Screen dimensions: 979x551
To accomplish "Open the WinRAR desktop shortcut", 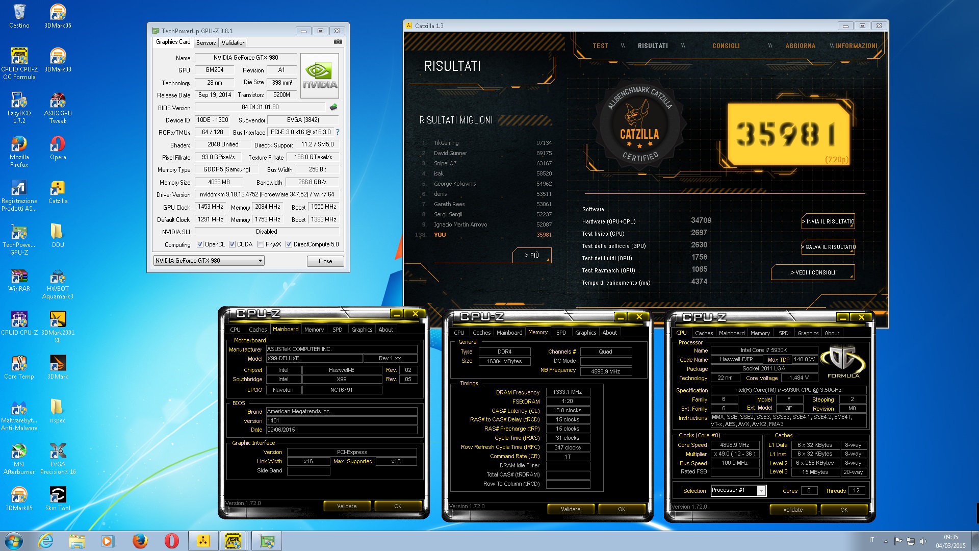I will [x=19, y=280].
